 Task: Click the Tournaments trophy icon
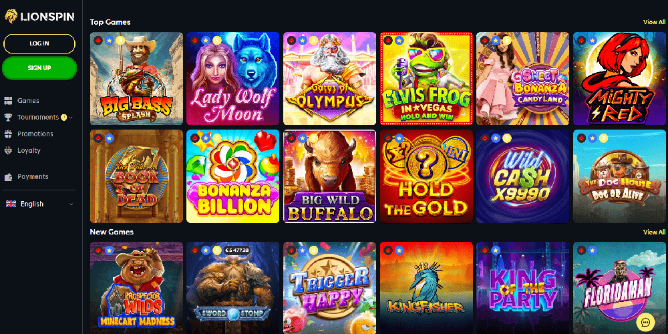(8, 117)
